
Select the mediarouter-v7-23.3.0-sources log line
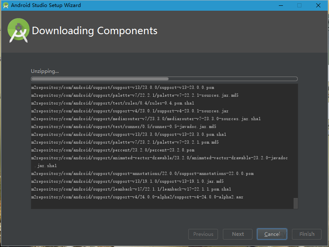click(x=146, y=119)
